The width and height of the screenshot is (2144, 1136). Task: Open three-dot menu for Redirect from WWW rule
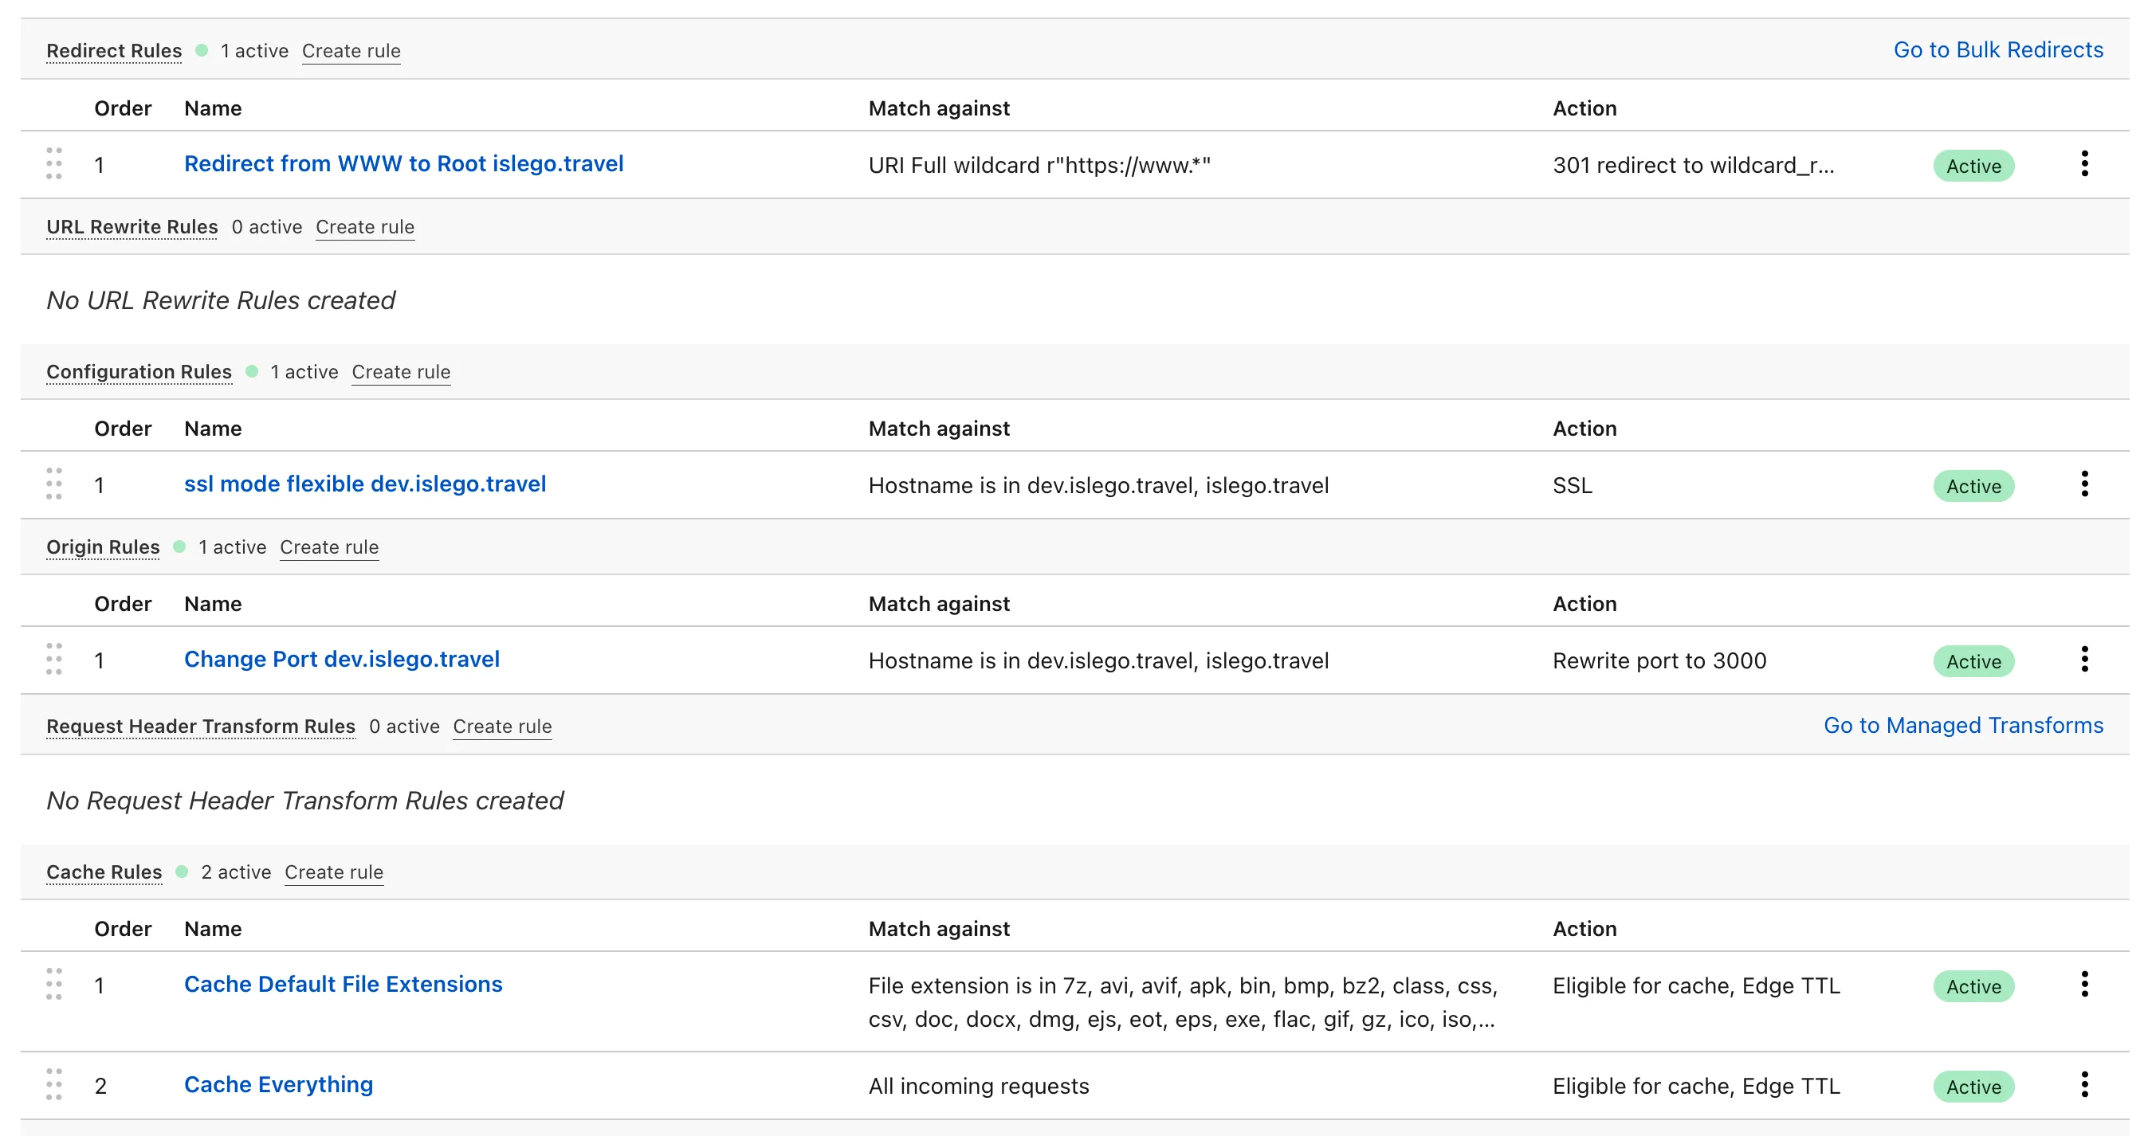(x=2084, y=164)
